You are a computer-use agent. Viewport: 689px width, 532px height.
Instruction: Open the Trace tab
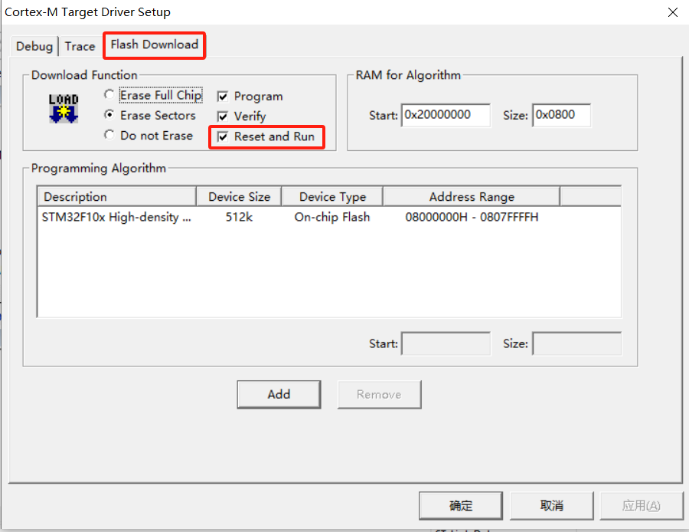(x=80, y=46)
